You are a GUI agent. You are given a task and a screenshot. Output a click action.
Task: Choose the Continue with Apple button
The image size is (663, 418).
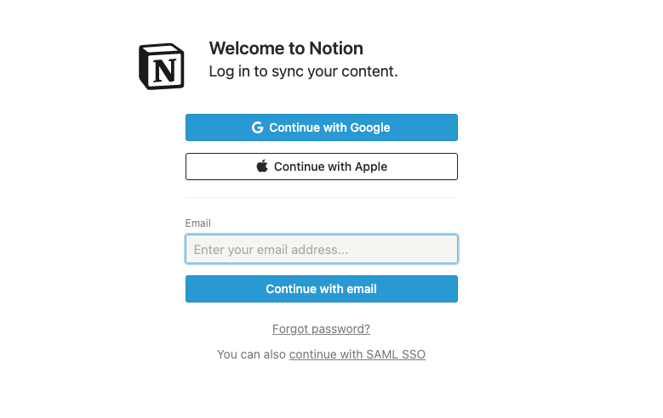pos(322,167)
